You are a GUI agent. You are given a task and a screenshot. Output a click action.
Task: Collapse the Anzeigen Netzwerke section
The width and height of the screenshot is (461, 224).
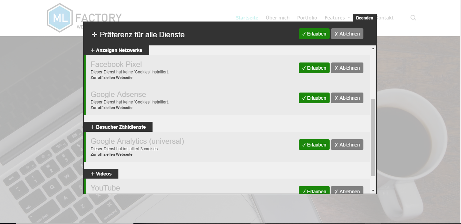(116, 50)
